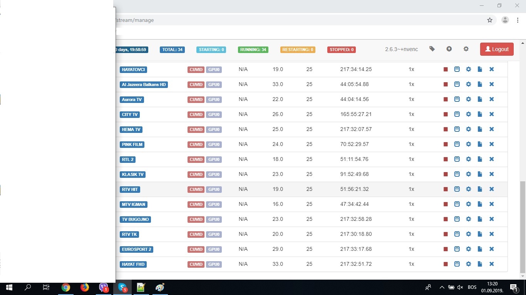
Task: Open Windows taskbar search
Action: coord(28,287)
